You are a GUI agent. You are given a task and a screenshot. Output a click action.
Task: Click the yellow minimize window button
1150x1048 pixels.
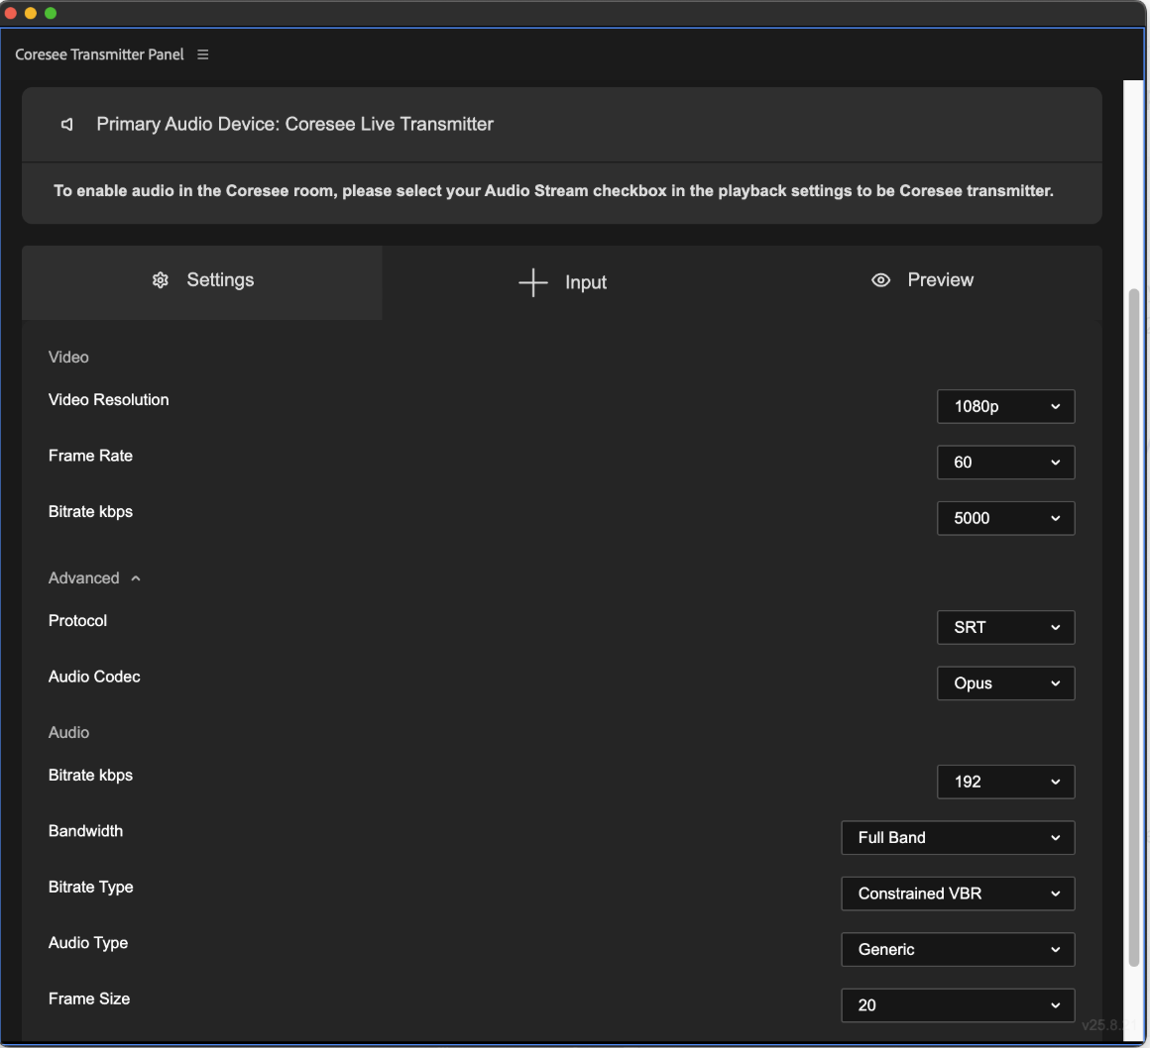click(30, 13)
